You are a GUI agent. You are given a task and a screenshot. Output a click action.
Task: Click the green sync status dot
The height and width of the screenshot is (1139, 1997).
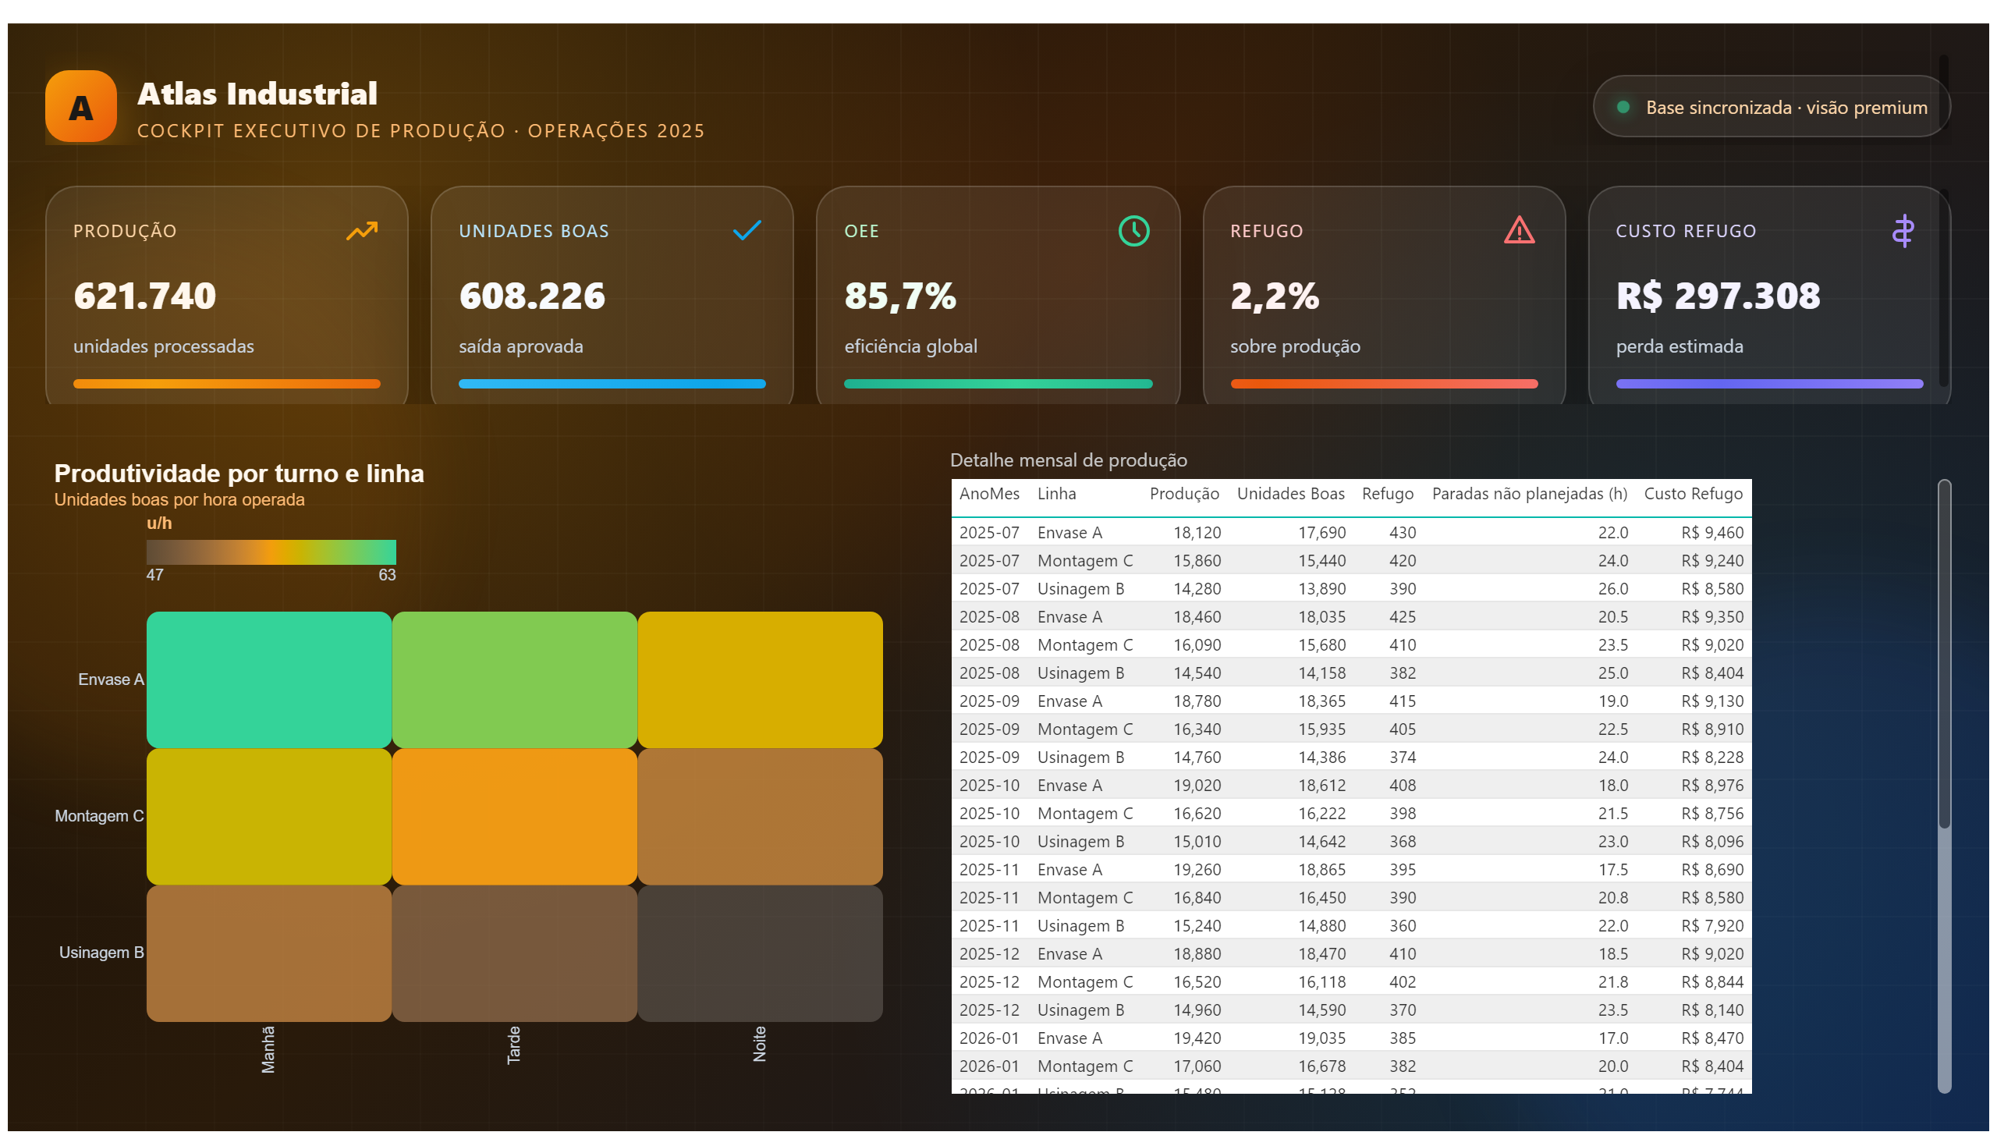tap(1623, 107)
